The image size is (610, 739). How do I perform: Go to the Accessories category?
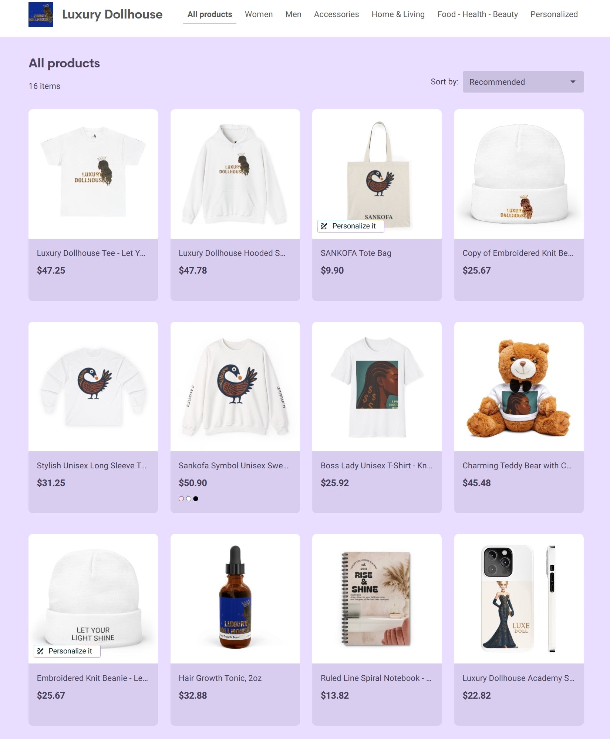[x=336, y=14]
